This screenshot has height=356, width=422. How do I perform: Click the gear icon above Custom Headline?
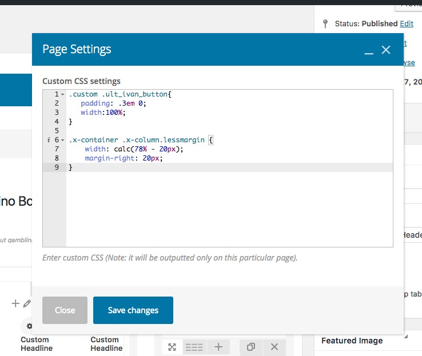point(30,326)
